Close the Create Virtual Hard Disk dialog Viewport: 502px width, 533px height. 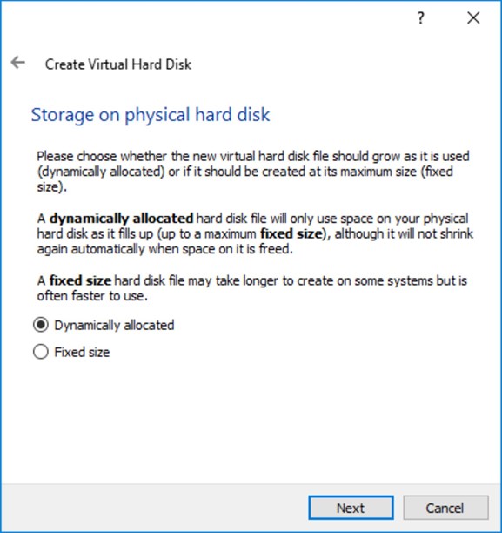(473, 17)
